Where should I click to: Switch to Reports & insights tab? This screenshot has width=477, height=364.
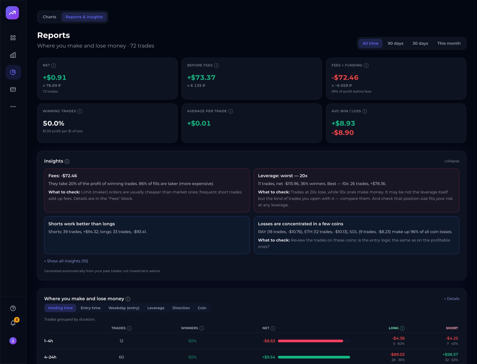pos(84,17)
